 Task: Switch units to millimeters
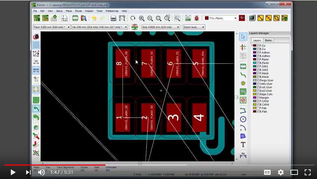click(36, 70)
